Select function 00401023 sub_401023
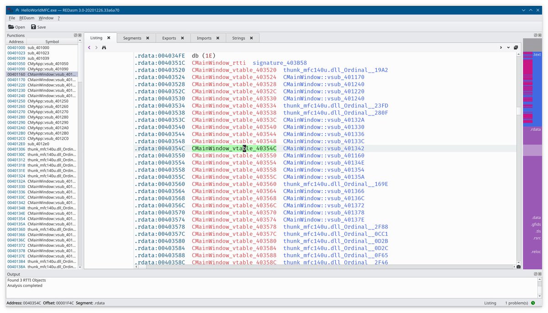The image size is (548, 313). [x=42, y=53]
